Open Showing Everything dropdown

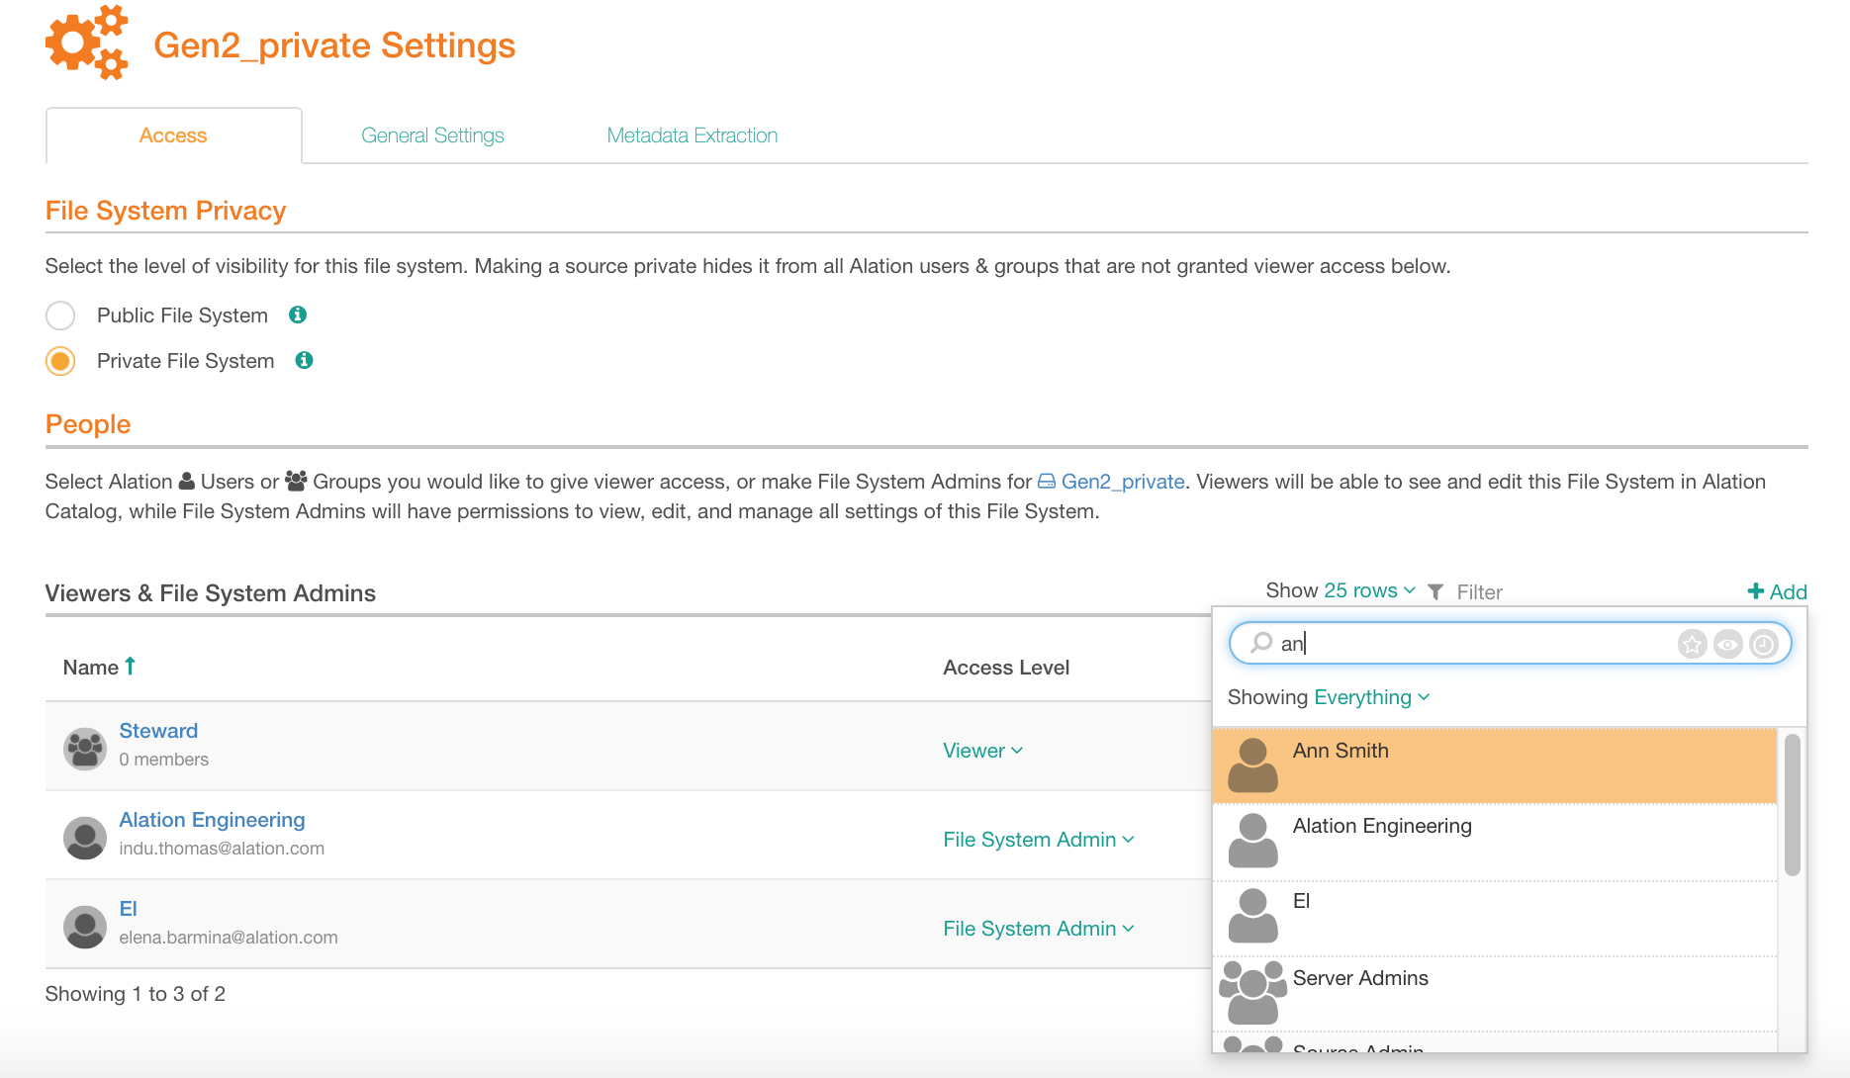[1372, 697]
